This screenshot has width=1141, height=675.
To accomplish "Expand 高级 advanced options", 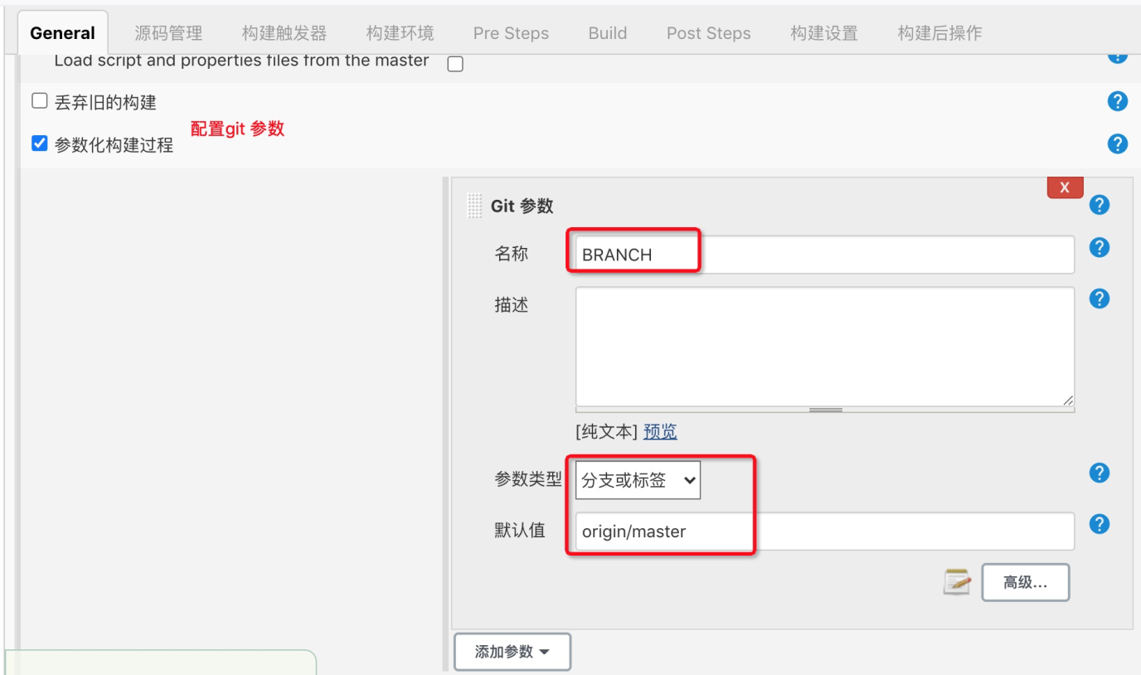I will tap(1025, 582).
